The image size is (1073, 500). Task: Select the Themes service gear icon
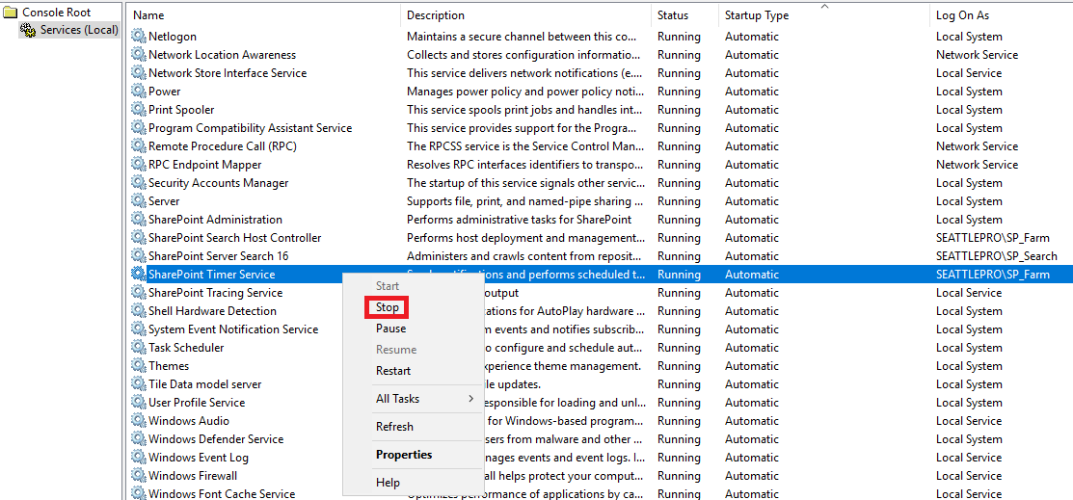point(138,366)
